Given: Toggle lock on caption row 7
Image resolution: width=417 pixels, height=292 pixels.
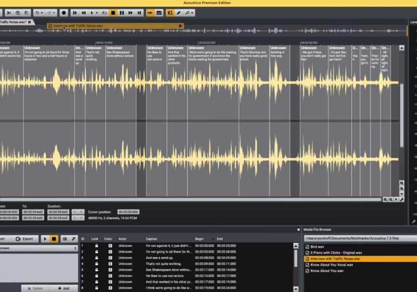Looking at the screenshot, I should (96, 282).
